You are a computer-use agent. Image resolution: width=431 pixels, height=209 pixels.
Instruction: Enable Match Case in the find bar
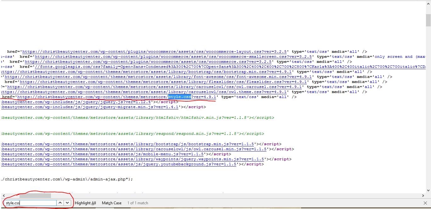[x=111, y=203]
